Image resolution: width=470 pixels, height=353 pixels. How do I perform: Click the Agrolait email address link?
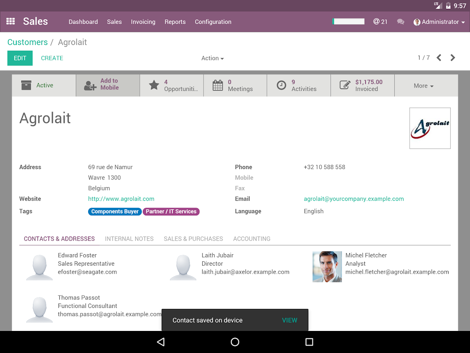(x=354, y=199)
